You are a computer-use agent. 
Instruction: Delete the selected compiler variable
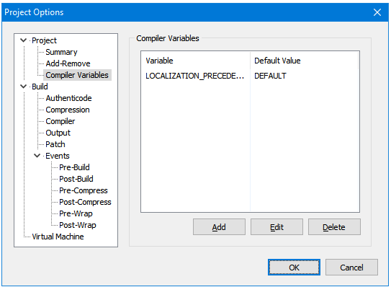334,227
